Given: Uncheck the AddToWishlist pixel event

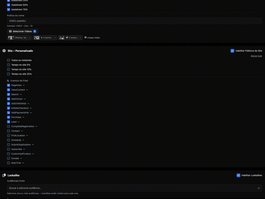Looking at the screenshot, I should click(x=8, y=103).
